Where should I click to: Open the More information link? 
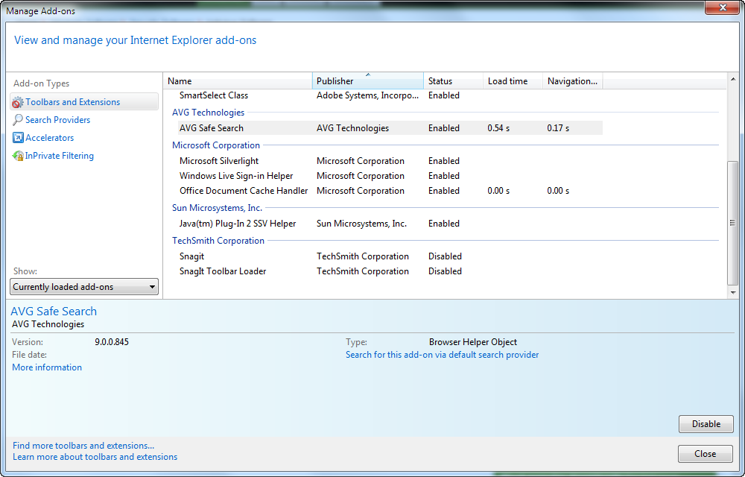[x=46, y=367]
